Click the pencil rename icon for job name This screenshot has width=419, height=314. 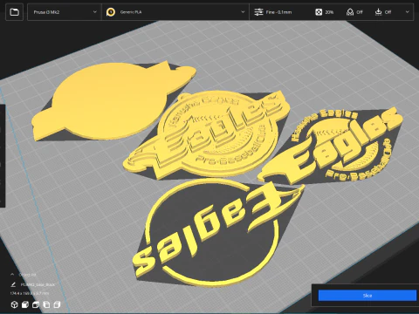[13, 284]
